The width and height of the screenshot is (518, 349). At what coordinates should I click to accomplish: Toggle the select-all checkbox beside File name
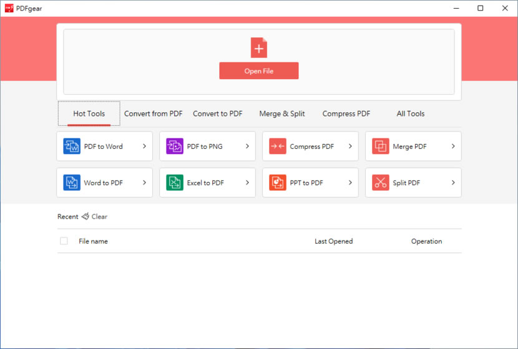[x=64, y=241]
